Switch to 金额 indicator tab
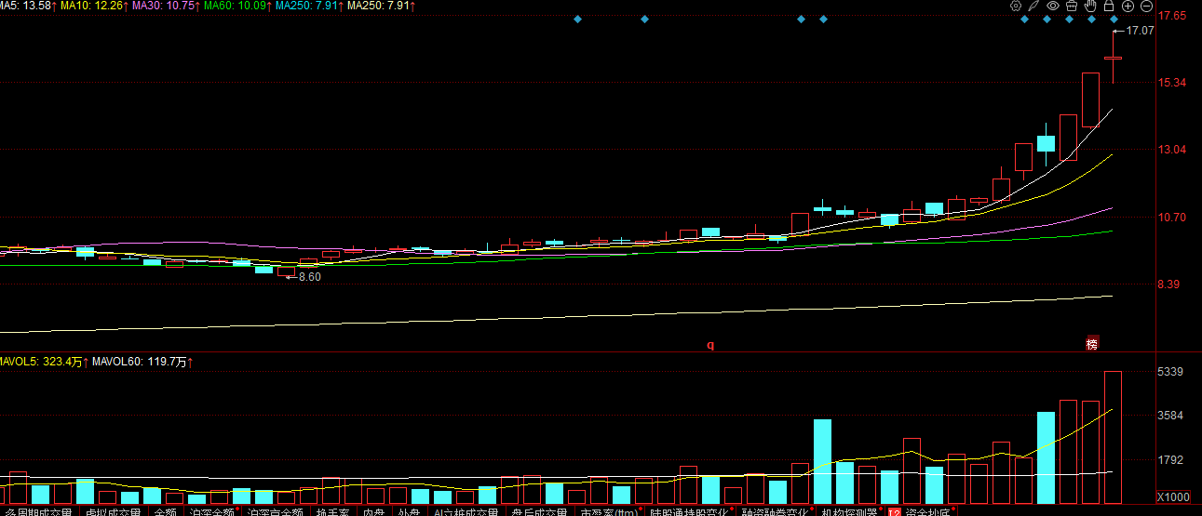Screen dimensions: 1202x516 [x=165, y=511]
